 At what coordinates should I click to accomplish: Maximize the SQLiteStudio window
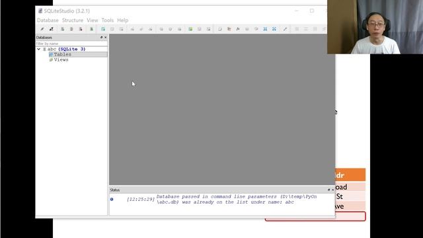(x=312, y=11)
